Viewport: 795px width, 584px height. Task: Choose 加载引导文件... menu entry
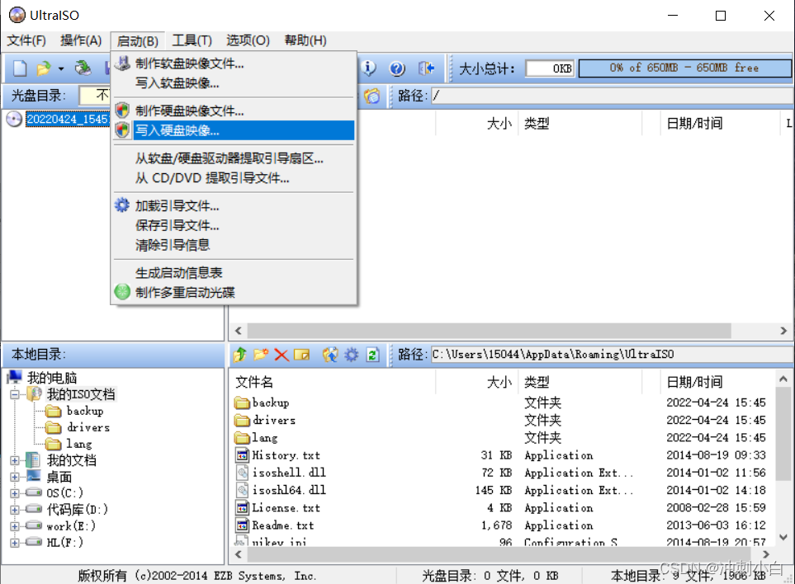(234, 206)
